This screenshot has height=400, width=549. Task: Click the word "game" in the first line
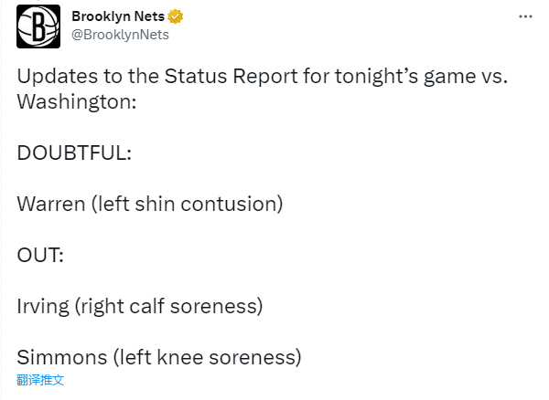coord(445,77)
